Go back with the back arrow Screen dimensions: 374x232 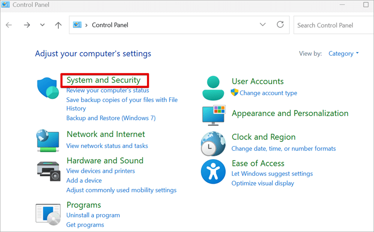(9, 25)
